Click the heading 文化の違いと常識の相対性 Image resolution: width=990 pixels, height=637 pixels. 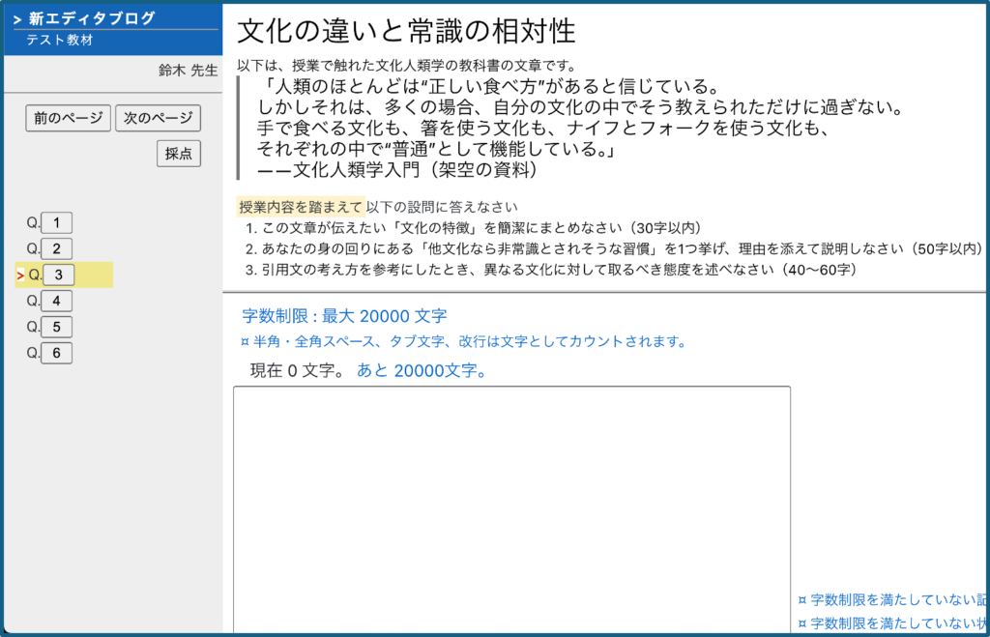(406, 31)
